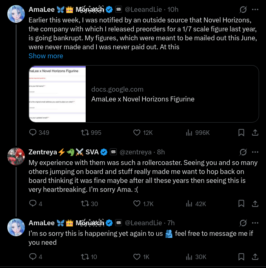Open Zentreya's profile avatar
Screen dimensions: 266x268
16,156
